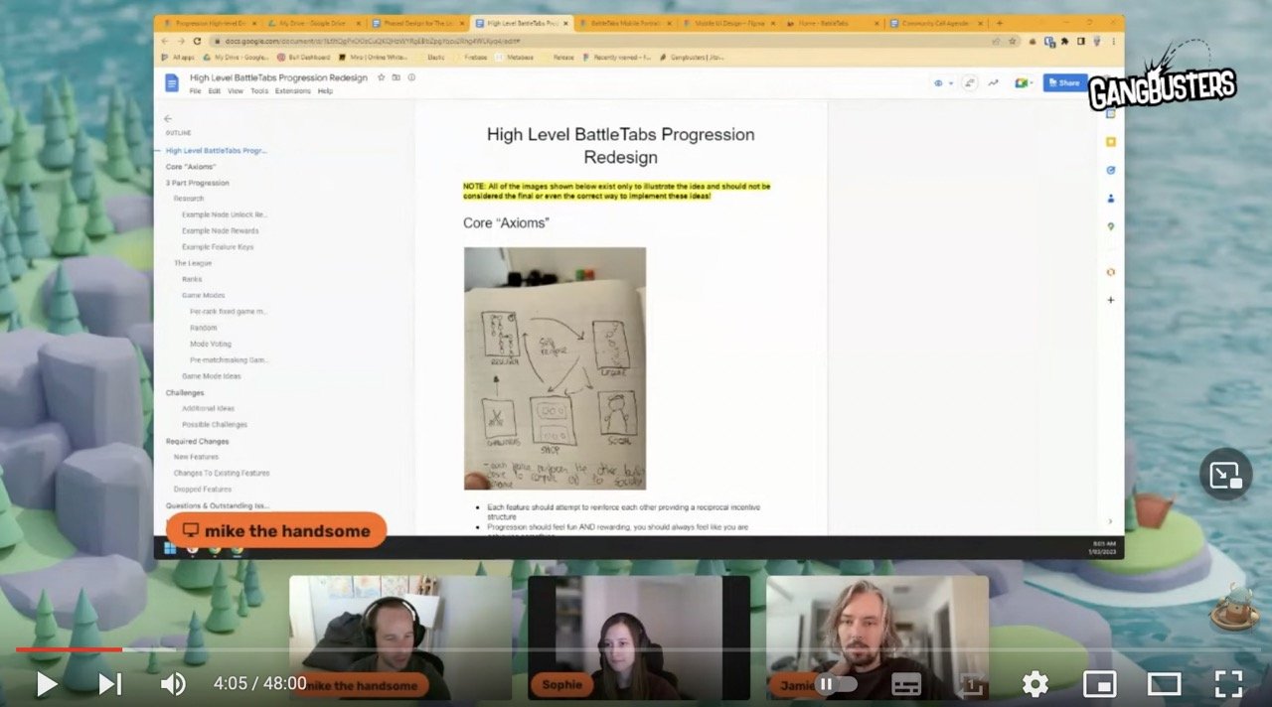Open the Windows Start menu icon

[170, 548]
